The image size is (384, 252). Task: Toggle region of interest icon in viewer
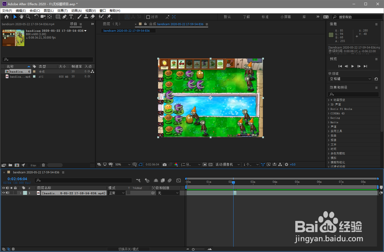(x=205, y=165)
